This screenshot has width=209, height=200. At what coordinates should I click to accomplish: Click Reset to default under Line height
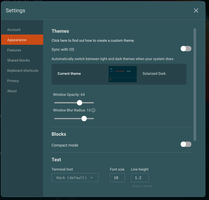point(142,186)
